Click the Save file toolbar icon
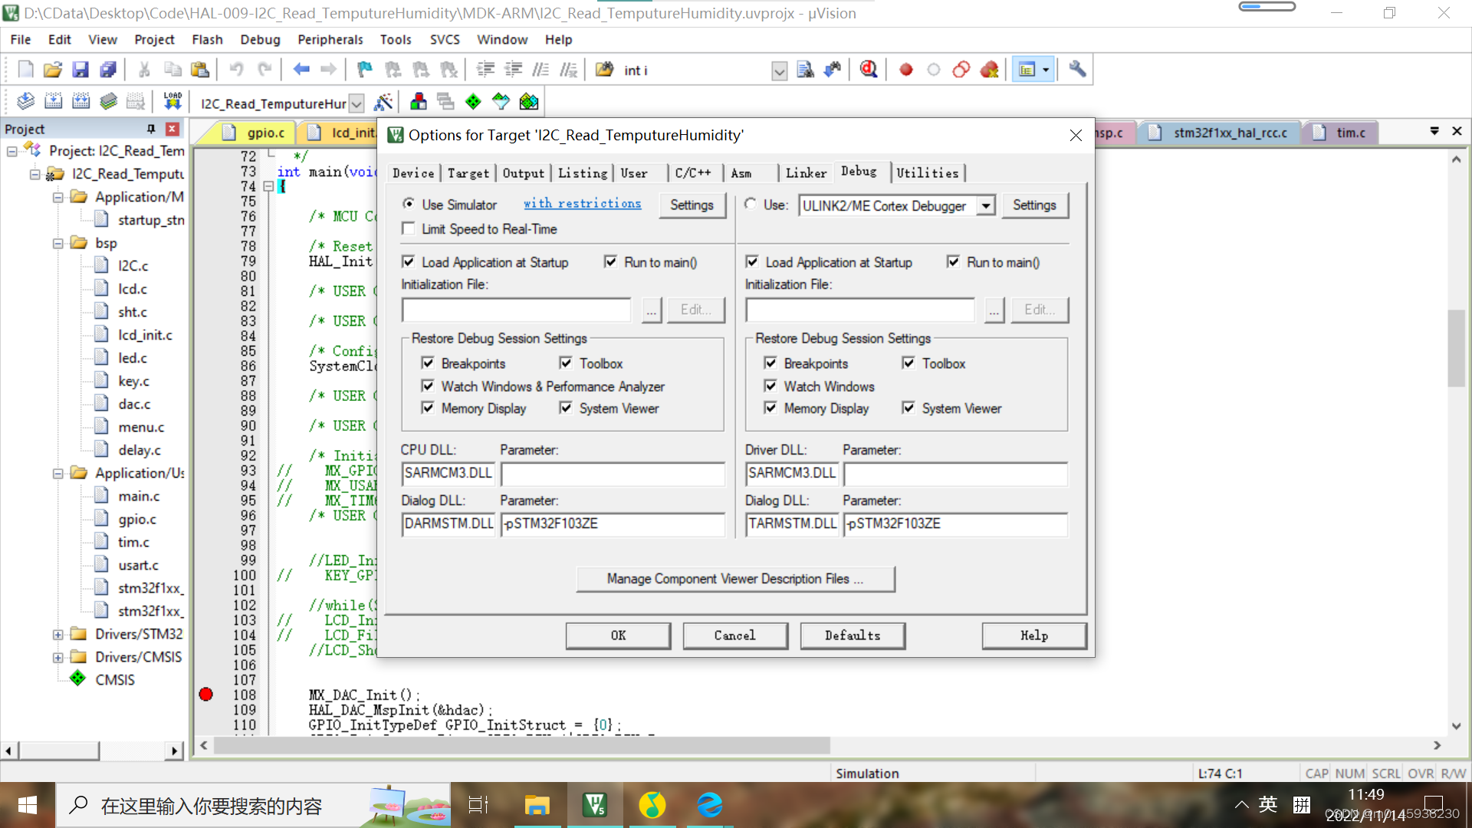 (80, 70)
